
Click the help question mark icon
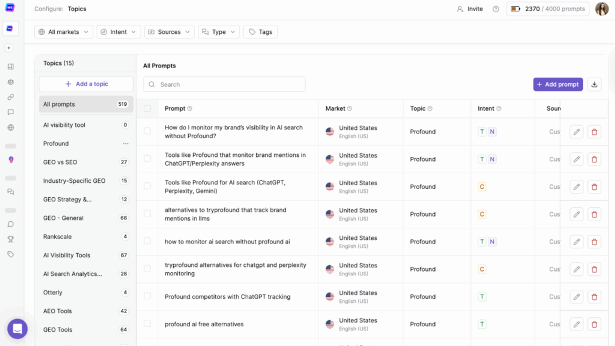click(x=496, y=9)
